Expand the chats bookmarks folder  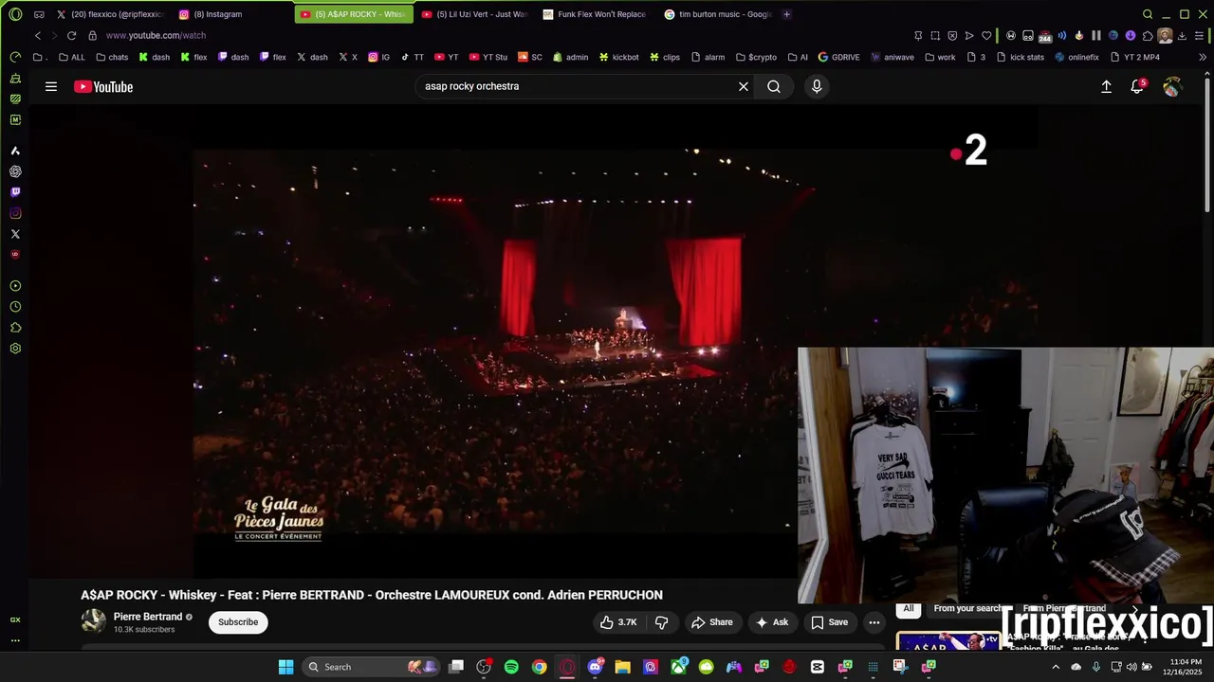112,57
